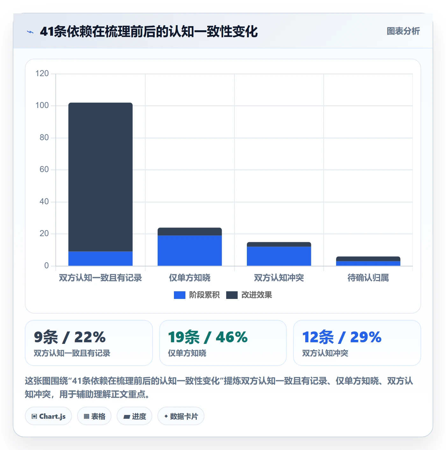Click the x-axis label 双方认知冲突
Image resolution: width=446 pixels, height=450 pixels.
(279, 278)
